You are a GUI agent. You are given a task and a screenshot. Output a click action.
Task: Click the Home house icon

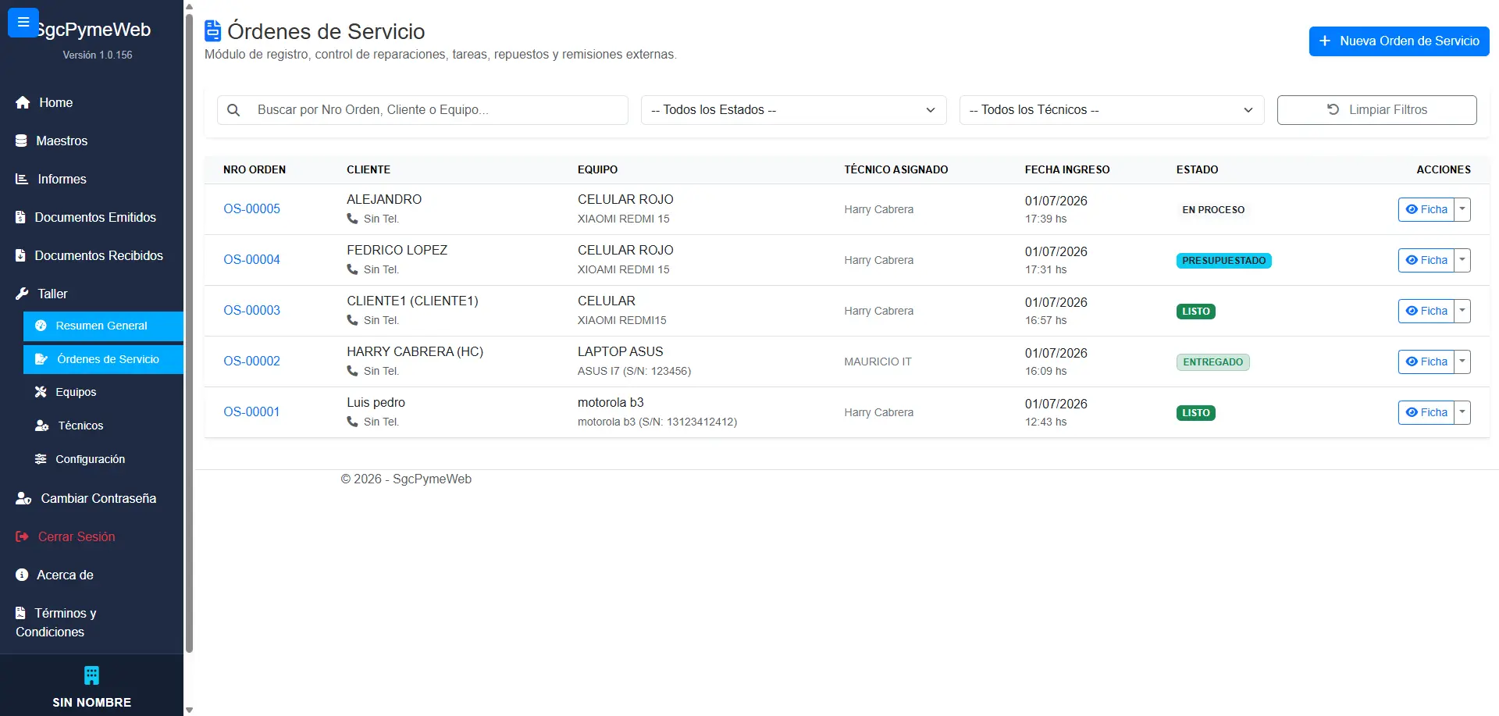(23, 103)
